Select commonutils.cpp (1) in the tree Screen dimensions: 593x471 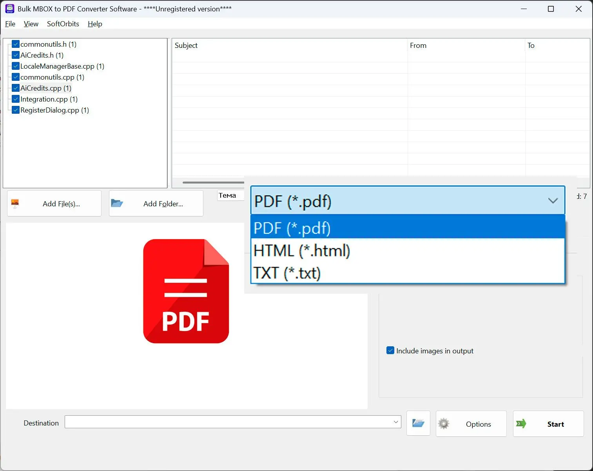[52, 77]
